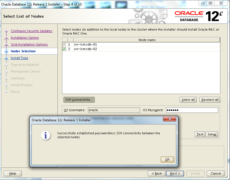Screen dimensions: 230x180
Task: Focus the OS Password field
Action: 192,110
